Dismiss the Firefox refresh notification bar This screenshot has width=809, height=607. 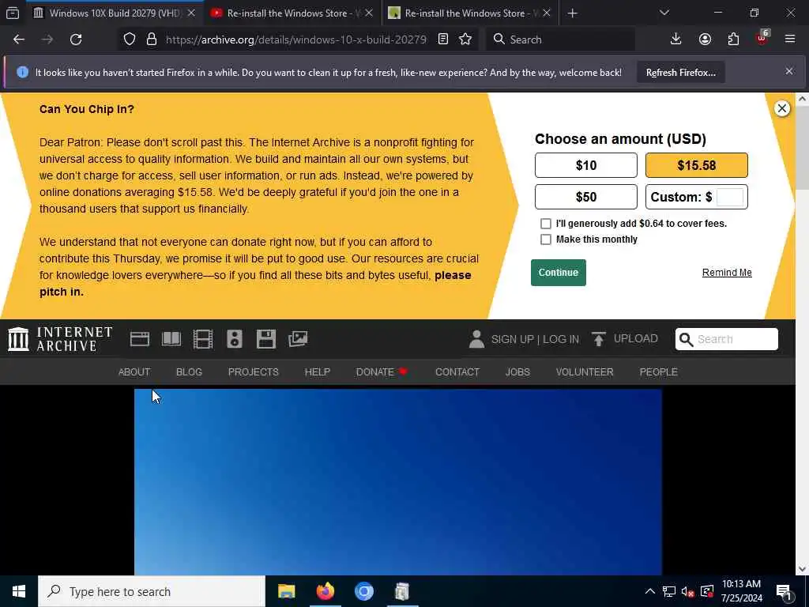point(789,71)
